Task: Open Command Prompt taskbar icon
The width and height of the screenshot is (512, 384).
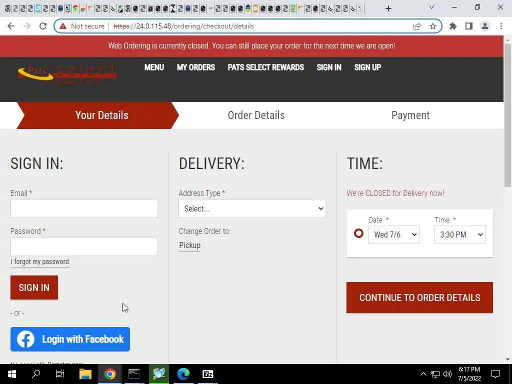Action: pyautogui.click(x=134, y=374)
